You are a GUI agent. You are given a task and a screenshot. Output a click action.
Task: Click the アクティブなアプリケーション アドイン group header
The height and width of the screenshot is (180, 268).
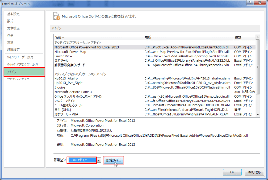[78, 43]
